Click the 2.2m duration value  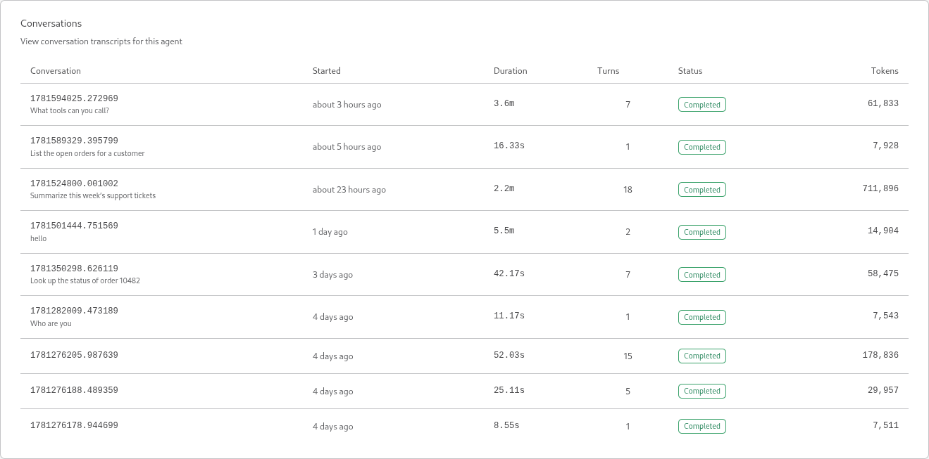tap(504, 188)
